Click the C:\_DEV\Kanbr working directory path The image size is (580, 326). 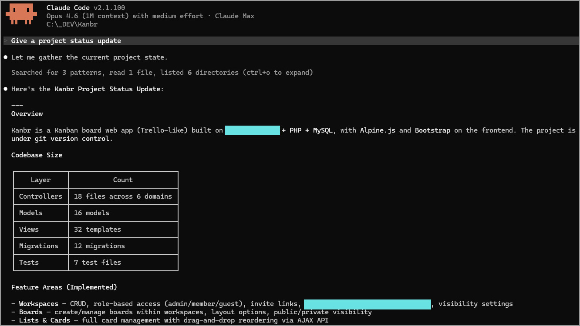pyautogui.click(x=72, y=24)
